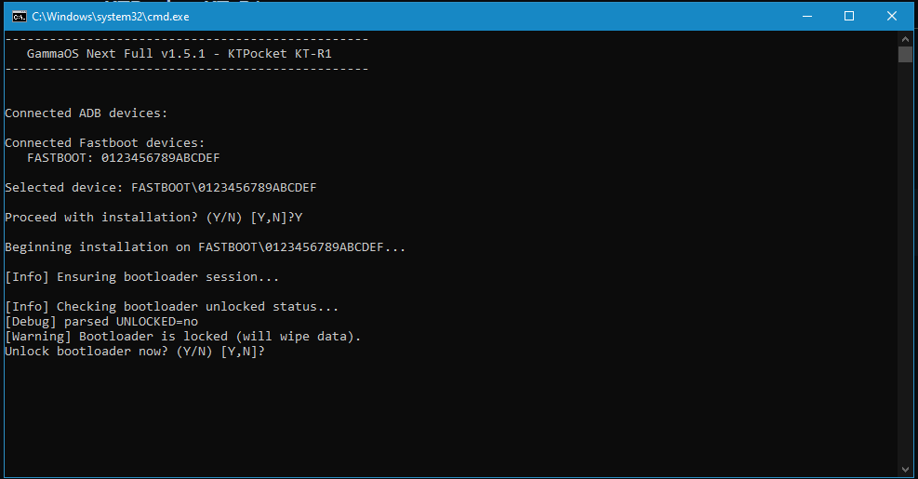The width and height of the screenshot is (918, 479).
Task: Click the vertical scrollbar thumb
Action: 905,55
